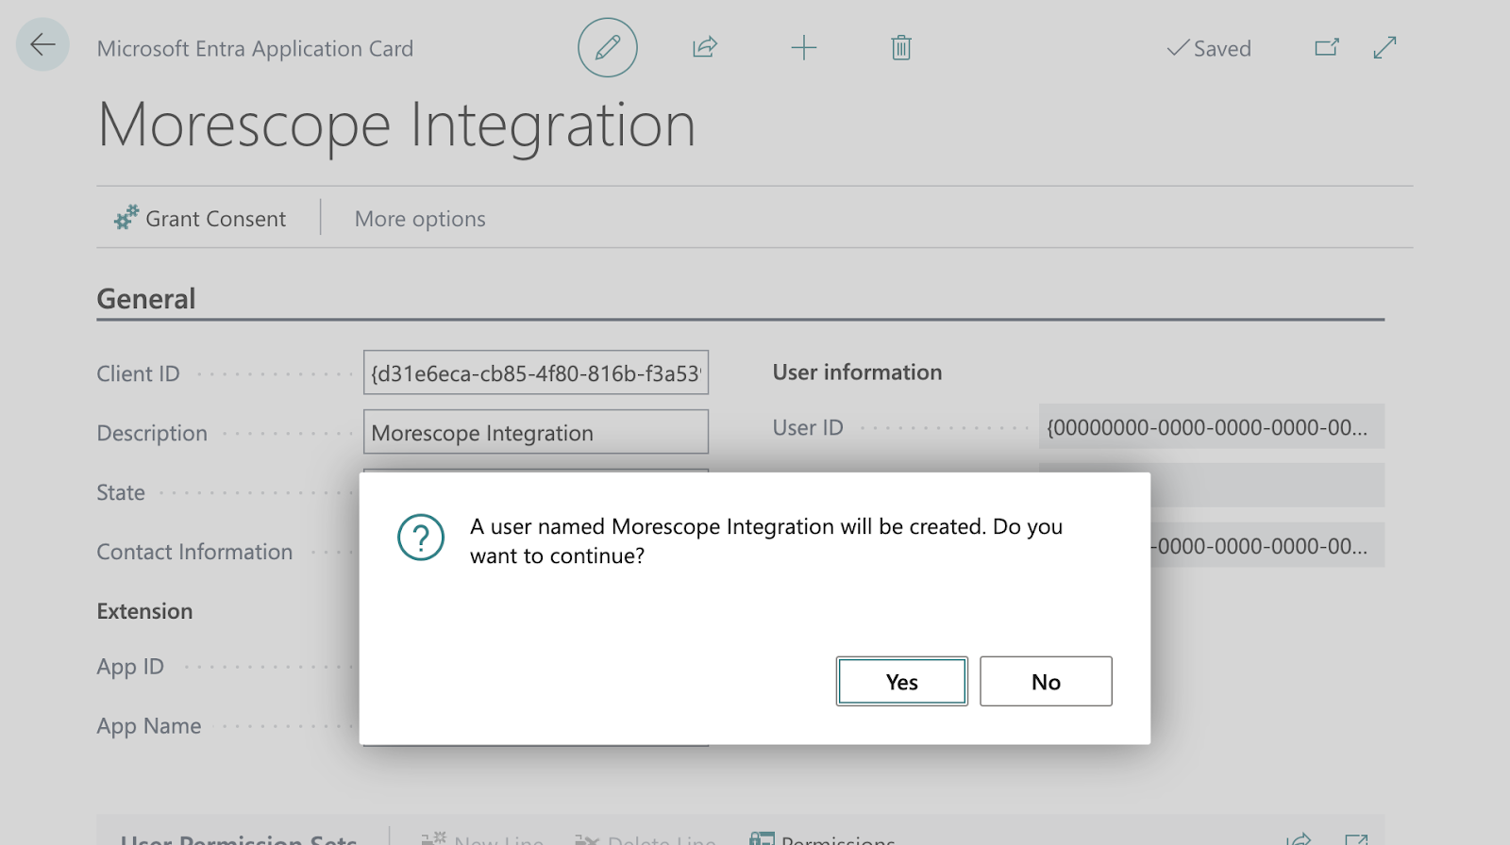Decline with No button
This screenshot has height=845, width=1510.
[x=1046, y=681]
